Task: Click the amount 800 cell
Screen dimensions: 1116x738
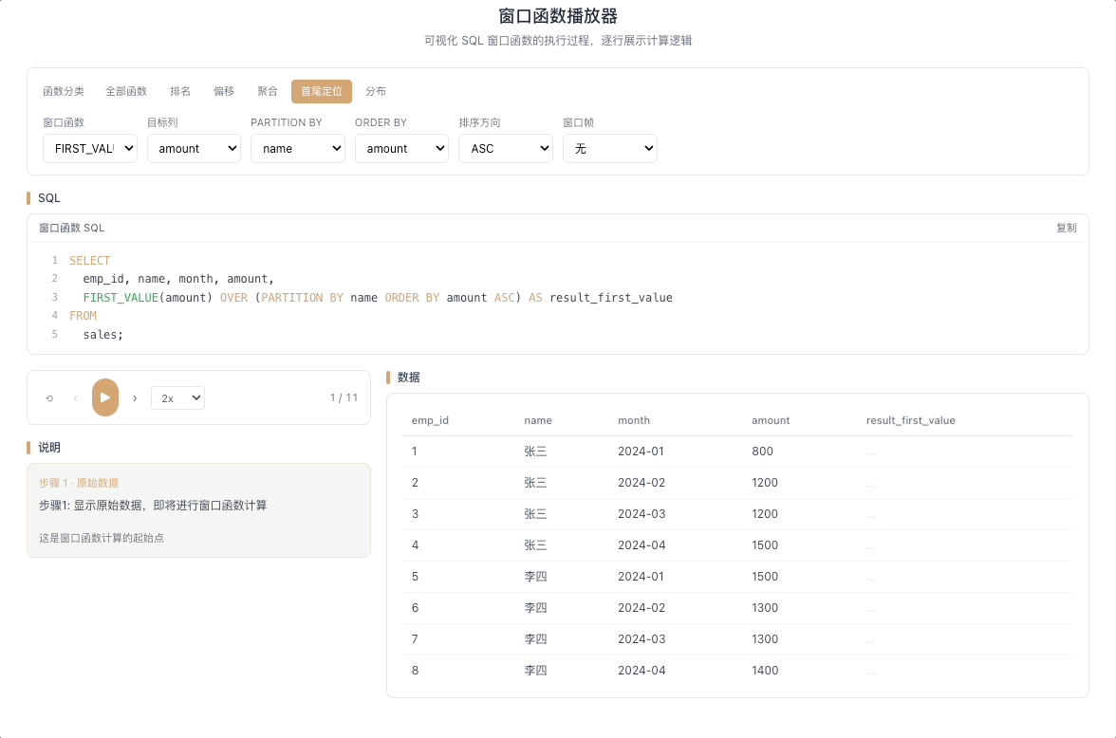Action: tap(762, 452)
